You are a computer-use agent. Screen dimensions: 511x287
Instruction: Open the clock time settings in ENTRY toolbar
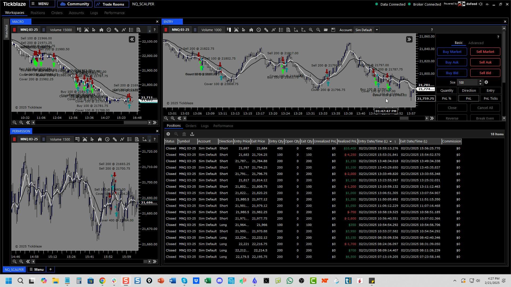pos(258,30)
